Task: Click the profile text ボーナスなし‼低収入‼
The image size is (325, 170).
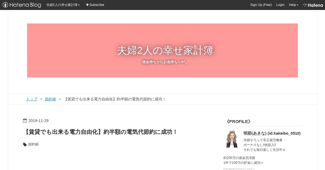Action: click(x=260, y=145)
